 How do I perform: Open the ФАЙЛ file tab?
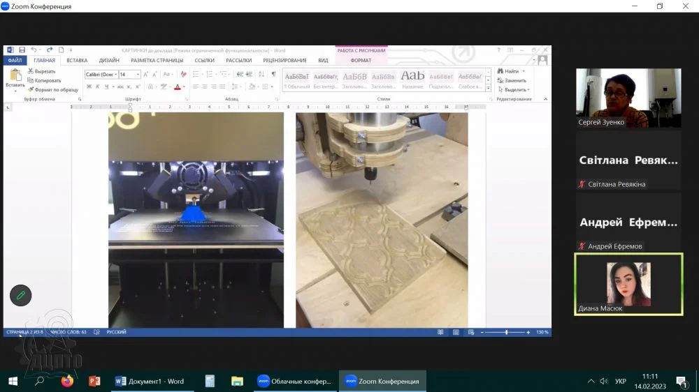point(15,61)
